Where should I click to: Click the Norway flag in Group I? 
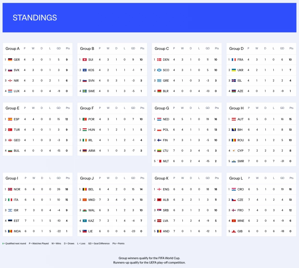pos(10,189)
